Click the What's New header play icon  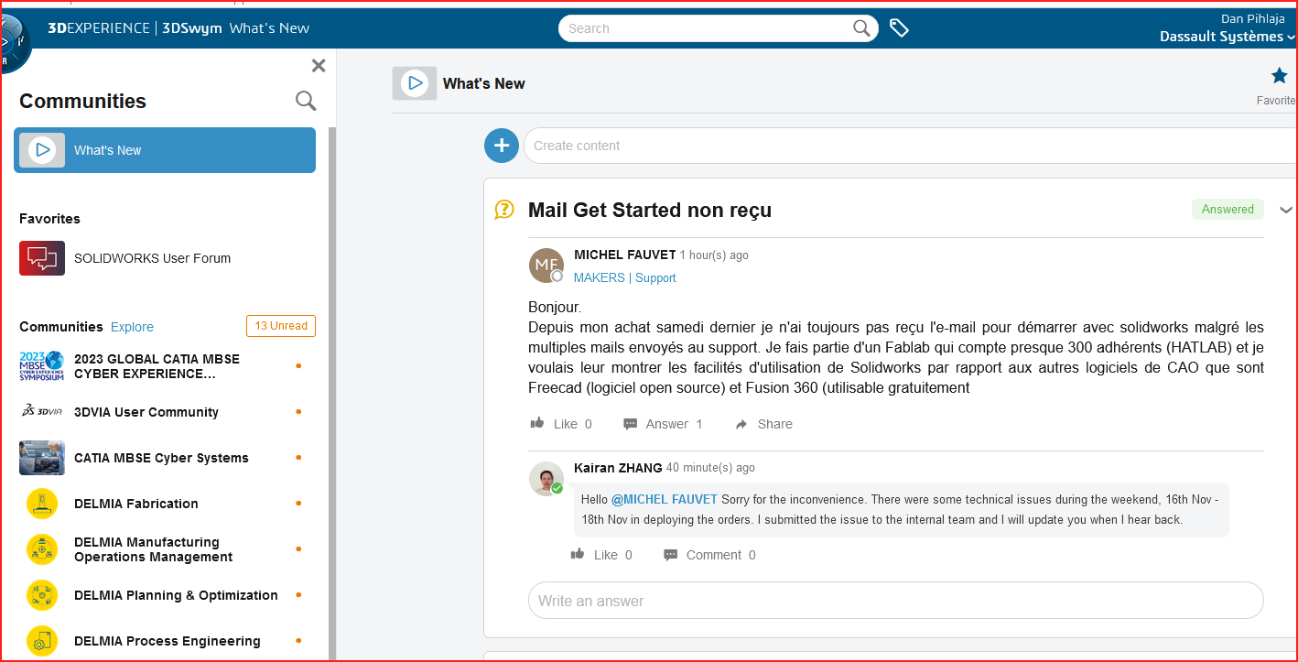pyautogui.click(x=415, y=83)
